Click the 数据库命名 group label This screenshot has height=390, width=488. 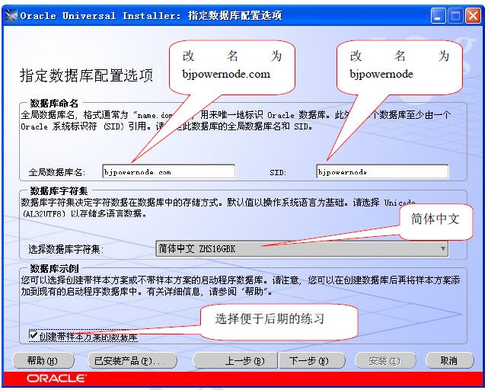pyautogui.click(x=54, y=103)
